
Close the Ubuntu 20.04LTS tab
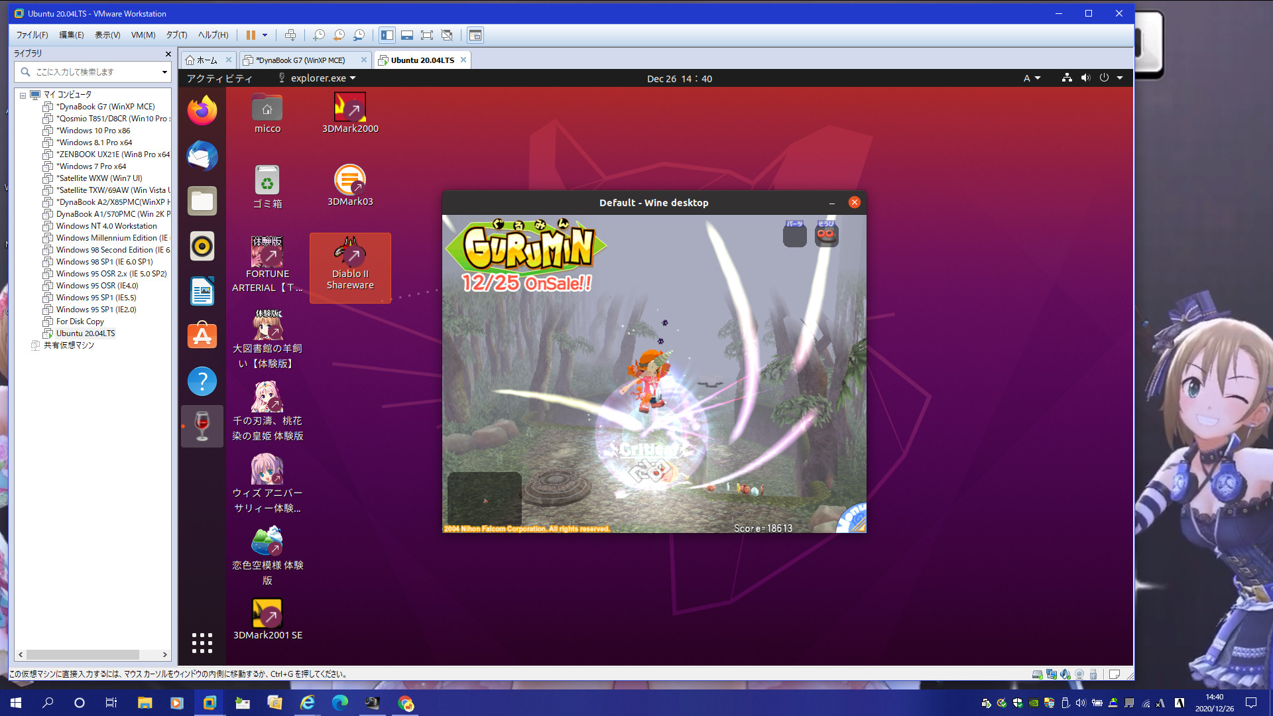point(463,60)
